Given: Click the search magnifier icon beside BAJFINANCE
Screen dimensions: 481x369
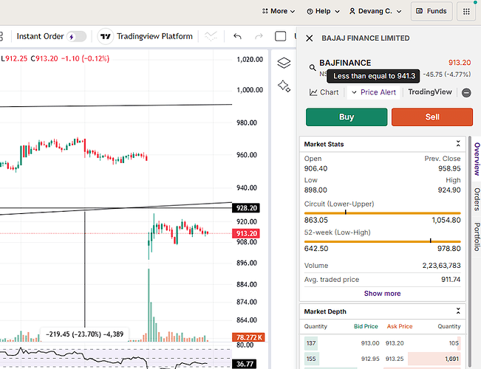Looking at the screenshot, I should [x=313, y=68].
